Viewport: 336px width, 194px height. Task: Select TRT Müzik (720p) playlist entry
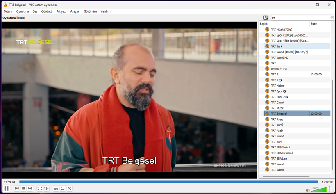297,30
